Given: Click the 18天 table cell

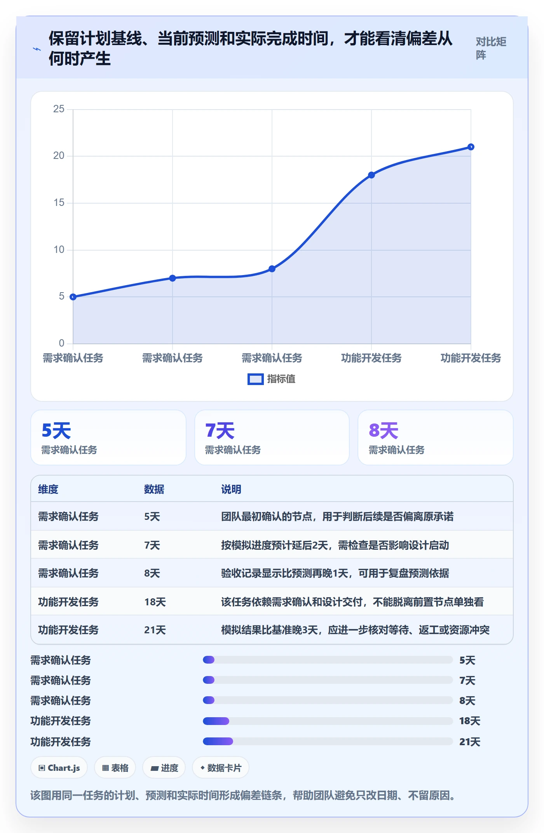Looking at the screenshot, I should pyautogui.click(x=155, y=602).
